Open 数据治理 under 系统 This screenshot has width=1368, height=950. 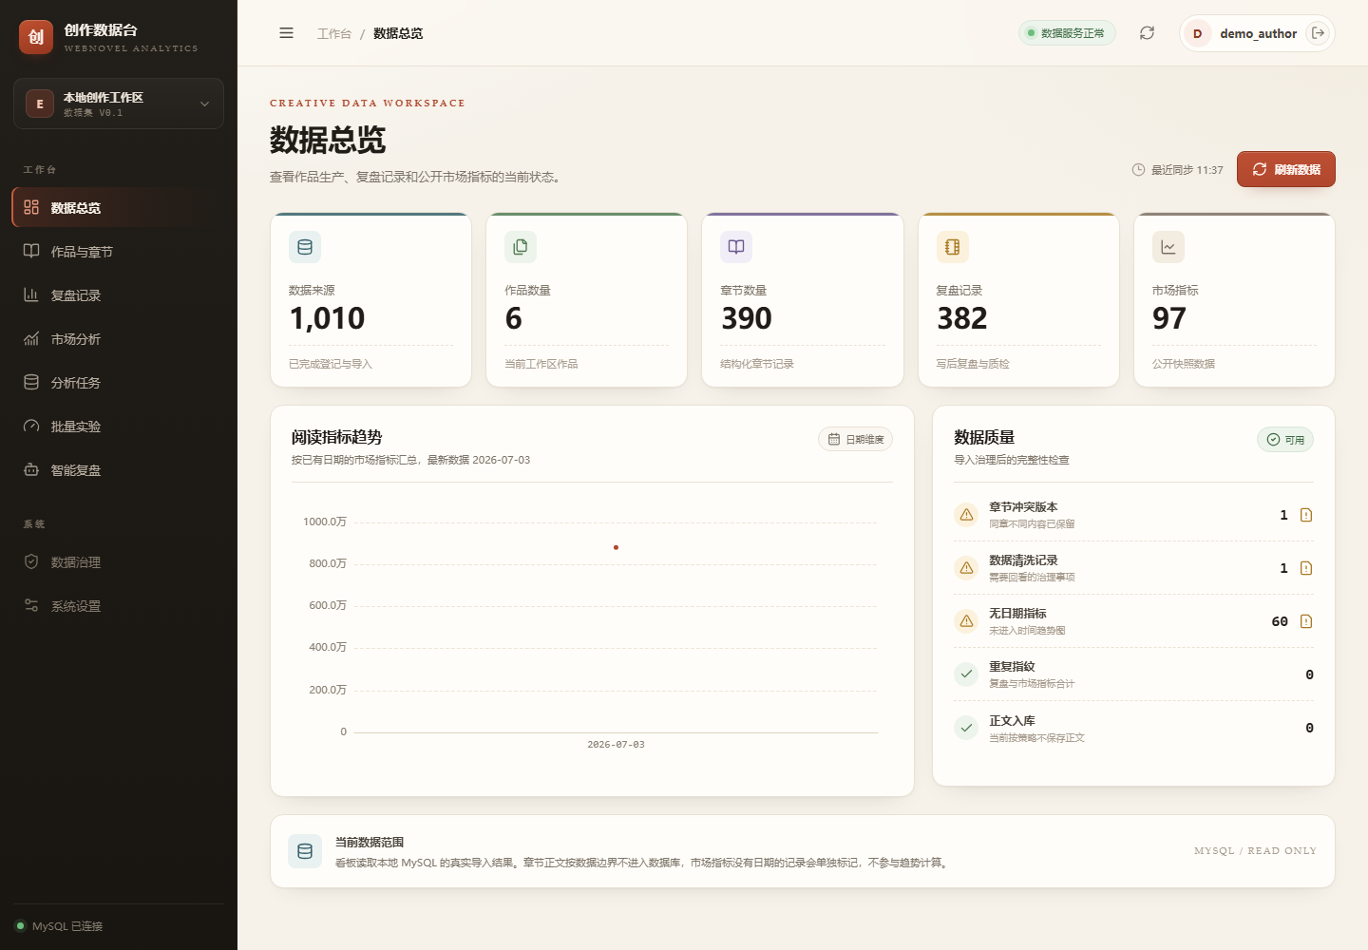[119, 562]
